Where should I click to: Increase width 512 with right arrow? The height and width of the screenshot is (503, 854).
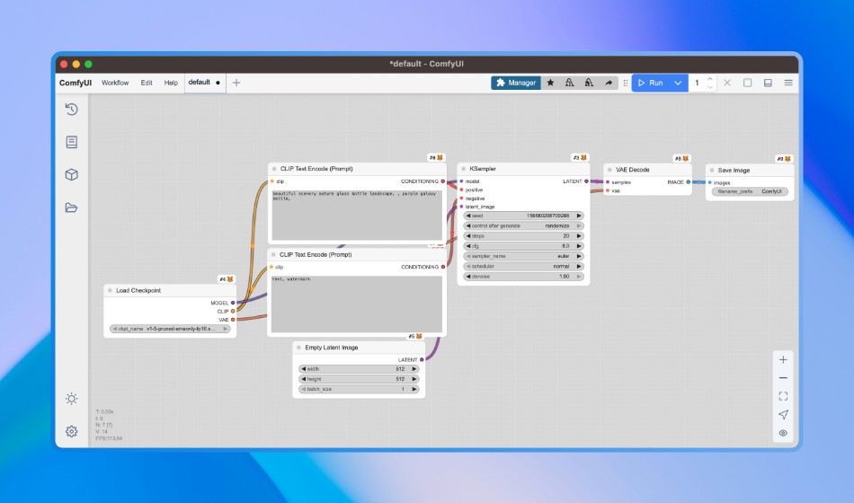pos(414,369)
